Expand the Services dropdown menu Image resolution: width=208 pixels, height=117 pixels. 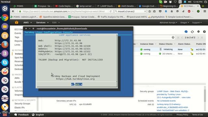pyautogui.click(x=42, y=22)
